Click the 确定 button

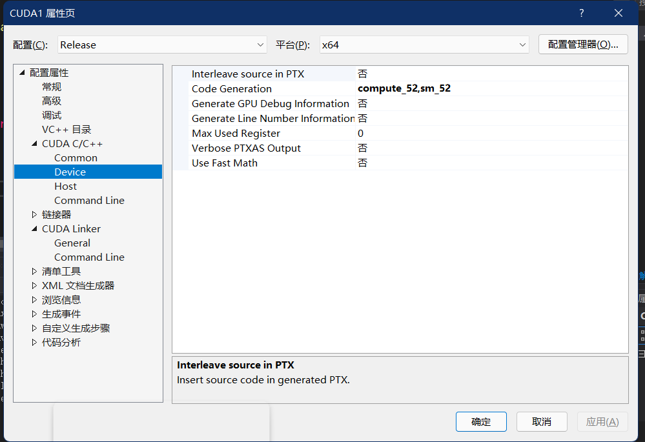point(481,421)
